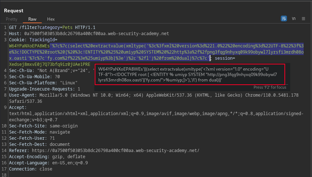Click the Sec-Ch-Ua "Not A(Brand" line
The width and height of the screenshot is (312, 177).
click(x=52, y=71)
